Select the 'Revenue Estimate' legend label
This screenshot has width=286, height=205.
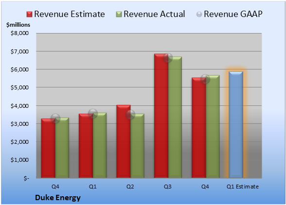[x=70, y=14]
